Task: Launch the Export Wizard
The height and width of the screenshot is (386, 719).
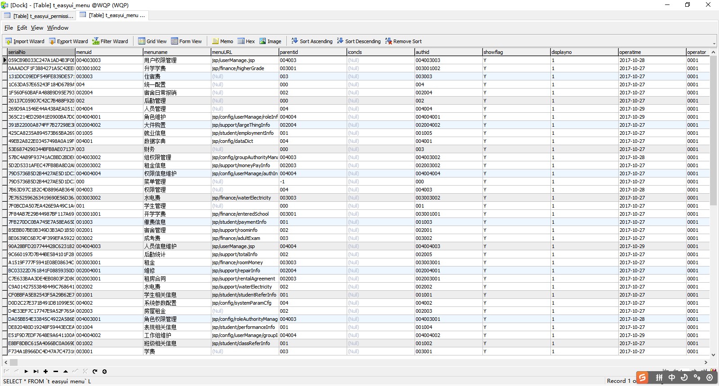Action: tap(68, 41)
